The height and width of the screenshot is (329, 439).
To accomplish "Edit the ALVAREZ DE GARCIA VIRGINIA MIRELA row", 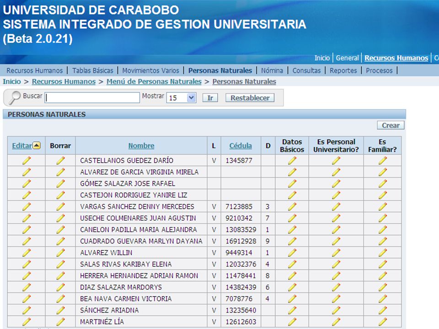I will pos(27,172).
